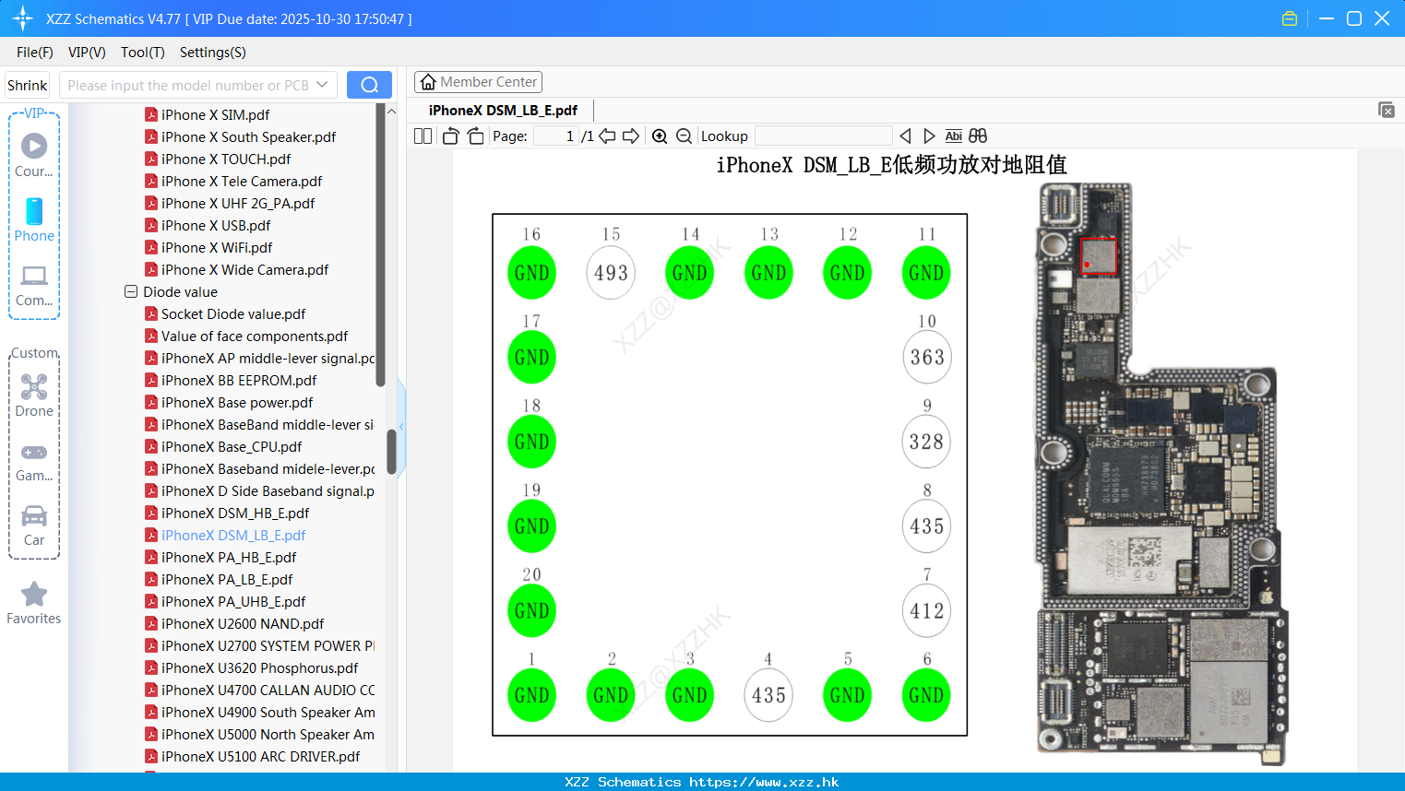Click the red highlighted chip on board
The width and height of the screenshot is (1405, 791).
pos(1099,255)
